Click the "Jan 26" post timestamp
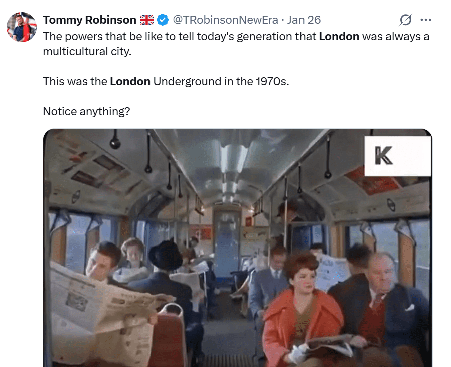The image size is (451, 367). click(x=304, y=20)
